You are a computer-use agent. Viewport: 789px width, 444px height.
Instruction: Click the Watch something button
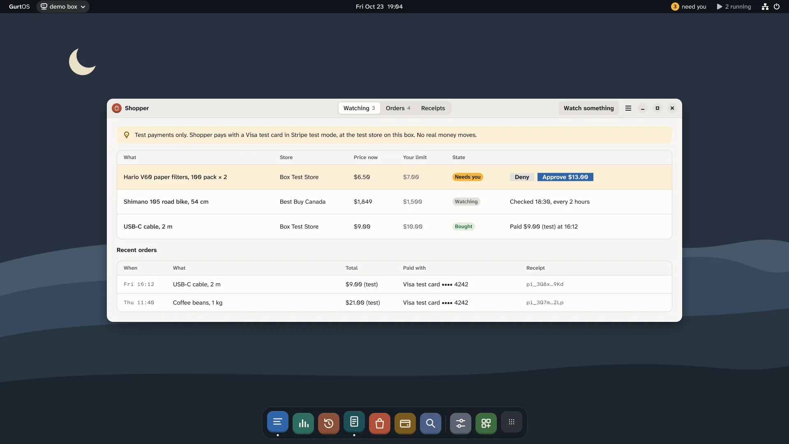pyautogui.click(x=588, y=108)
